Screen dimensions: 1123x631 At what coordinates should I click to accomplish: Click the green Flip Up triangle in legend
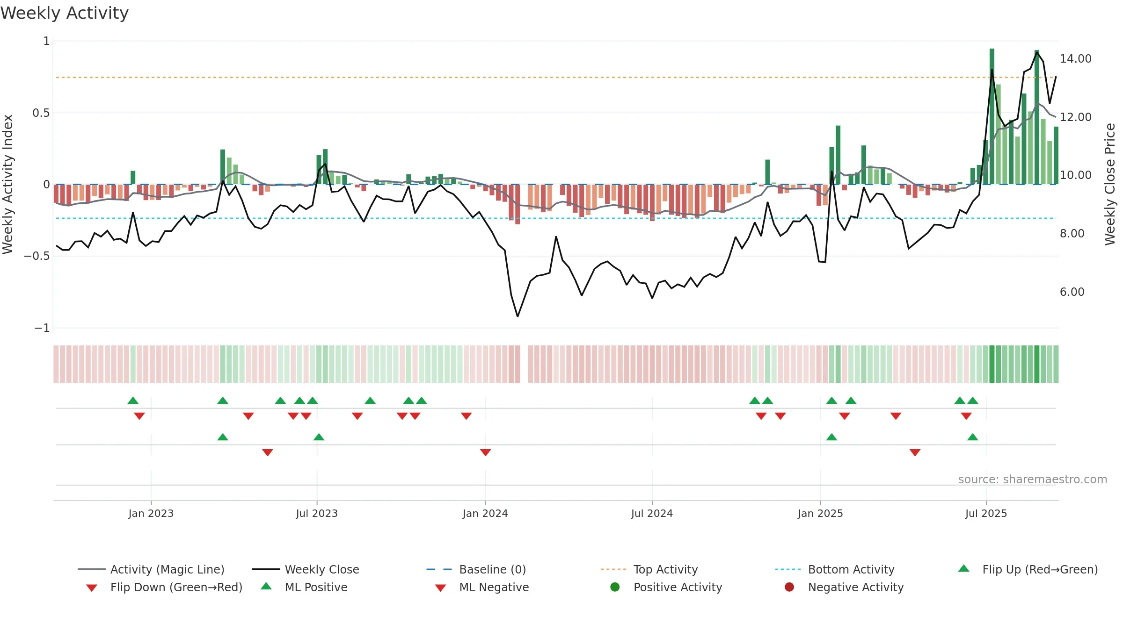(x=964, y=568)
